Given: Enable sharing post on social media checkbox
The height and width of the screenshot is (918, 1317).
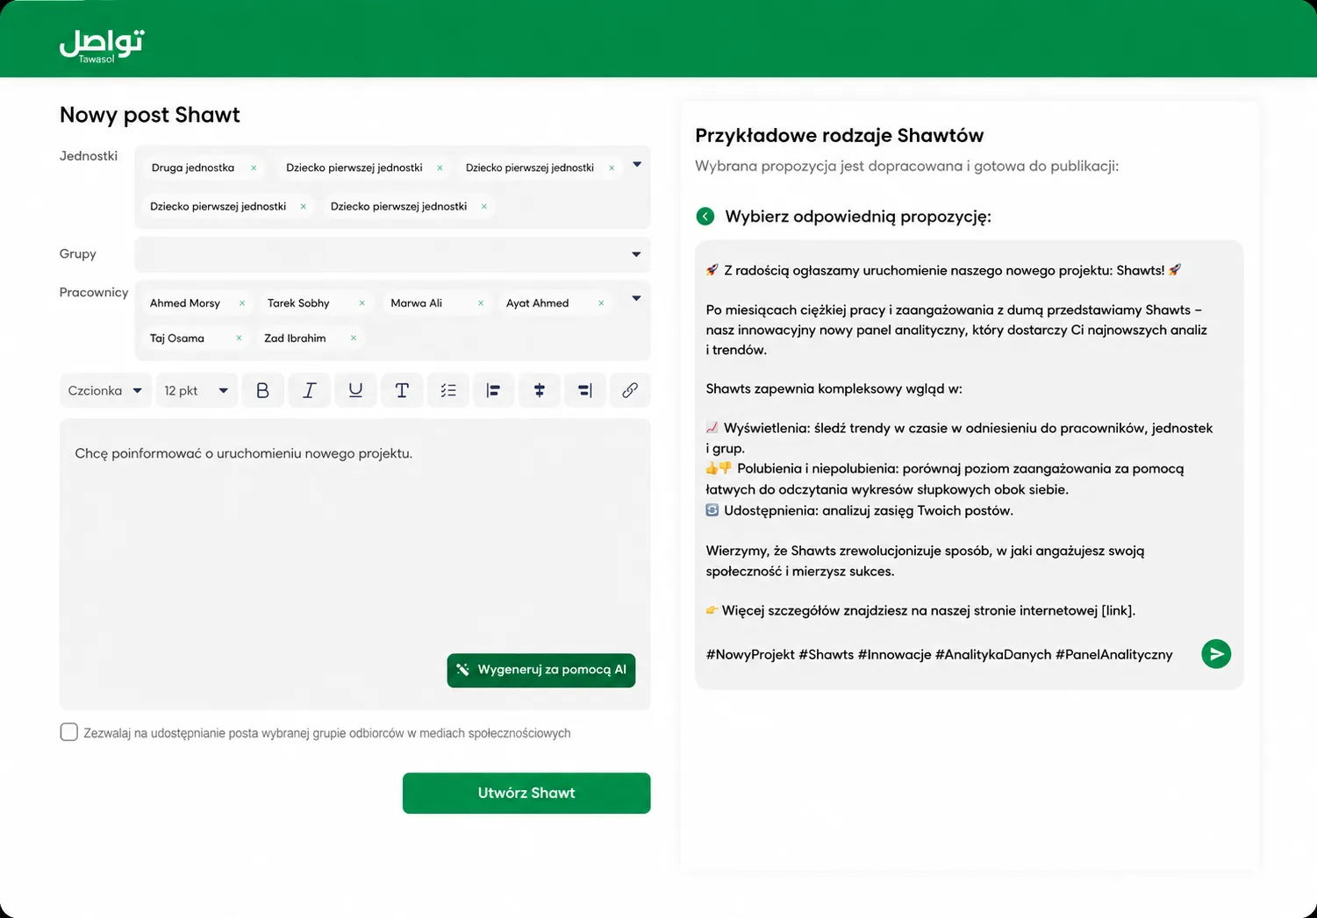Looking at the screenshot, I should (68, 732).
